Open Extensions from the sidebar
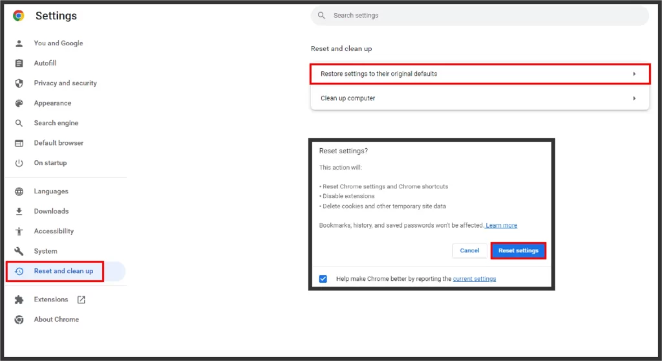Image resolution: width=662 pixels, height=361 pixels. click(x=51, y=300)
